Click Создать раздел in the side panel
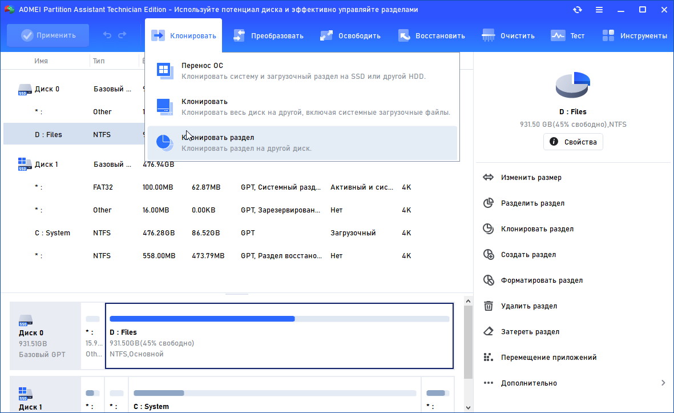The image size is (674, 413). 528,255
